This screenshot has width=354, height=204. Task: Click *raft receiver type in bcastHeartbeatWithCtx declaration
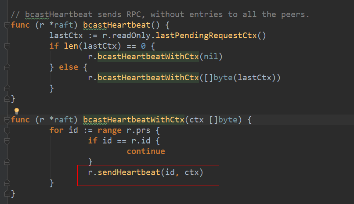coord(61,120)
